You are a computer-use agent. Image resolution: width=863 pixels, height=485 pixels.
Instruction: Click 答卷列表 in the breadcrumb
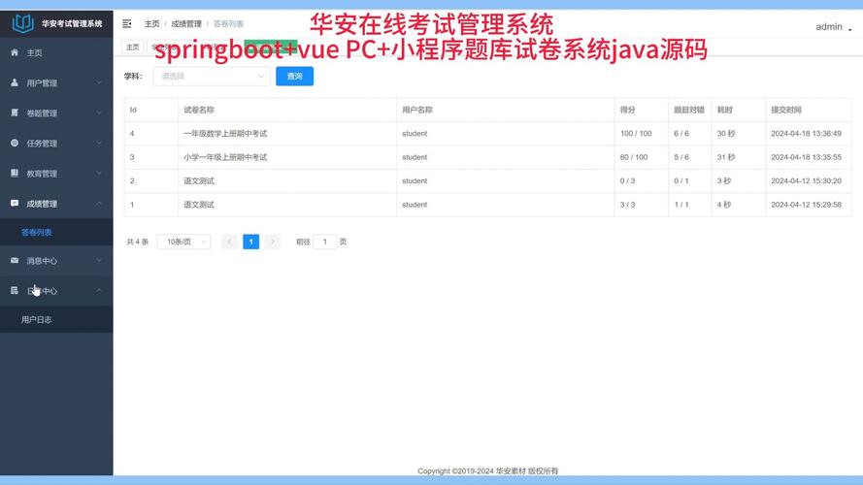[x=228, y=24]
